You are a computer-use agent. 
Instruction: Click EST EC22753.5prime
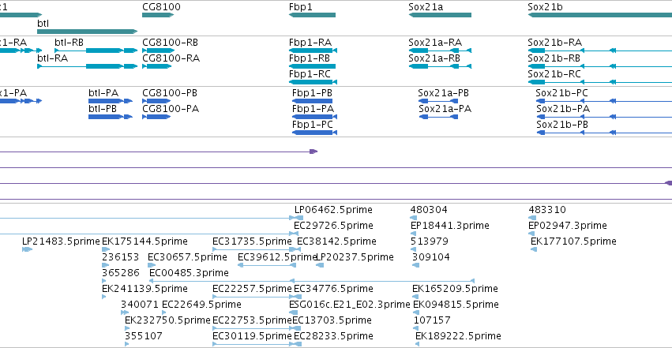(x=252, y=320)
